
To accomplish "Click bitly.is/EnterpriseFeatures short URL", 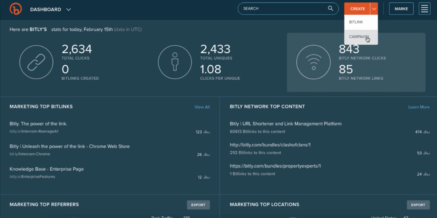I will click(32, 176).
